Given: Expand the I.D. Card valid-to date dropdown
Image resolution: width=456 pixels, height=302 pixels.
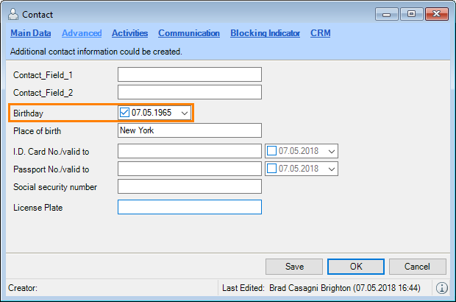Looking at the screenshot, I should (x=332, y=151).
